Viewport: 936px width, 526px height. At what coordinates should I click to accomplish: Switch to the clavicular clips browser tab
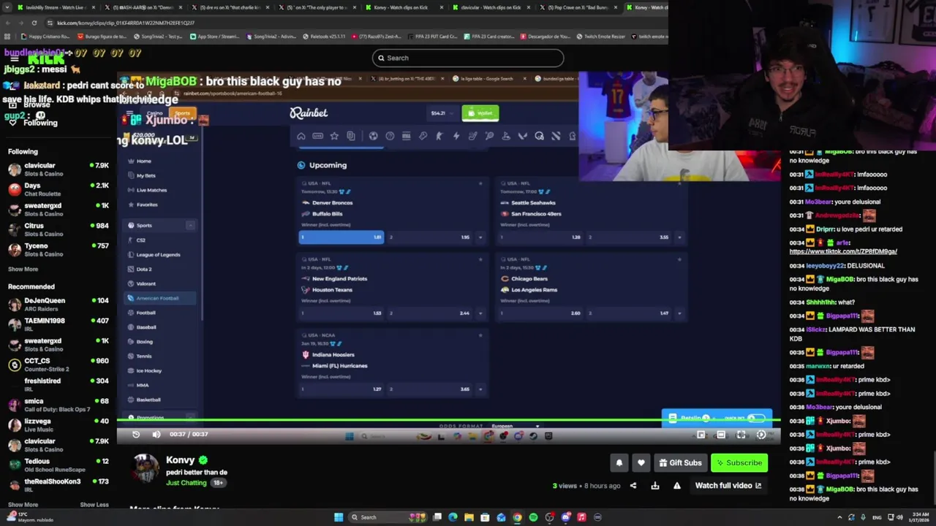490,7
